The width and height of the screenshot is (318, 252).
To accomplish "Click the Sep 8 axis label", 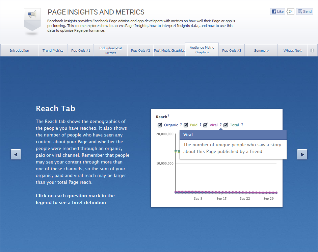I will point(198,198).
